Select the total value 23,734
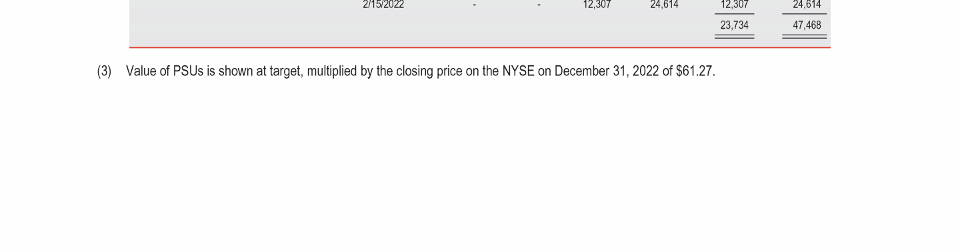Viewport: 960px width, 250px height. point(734,25)
